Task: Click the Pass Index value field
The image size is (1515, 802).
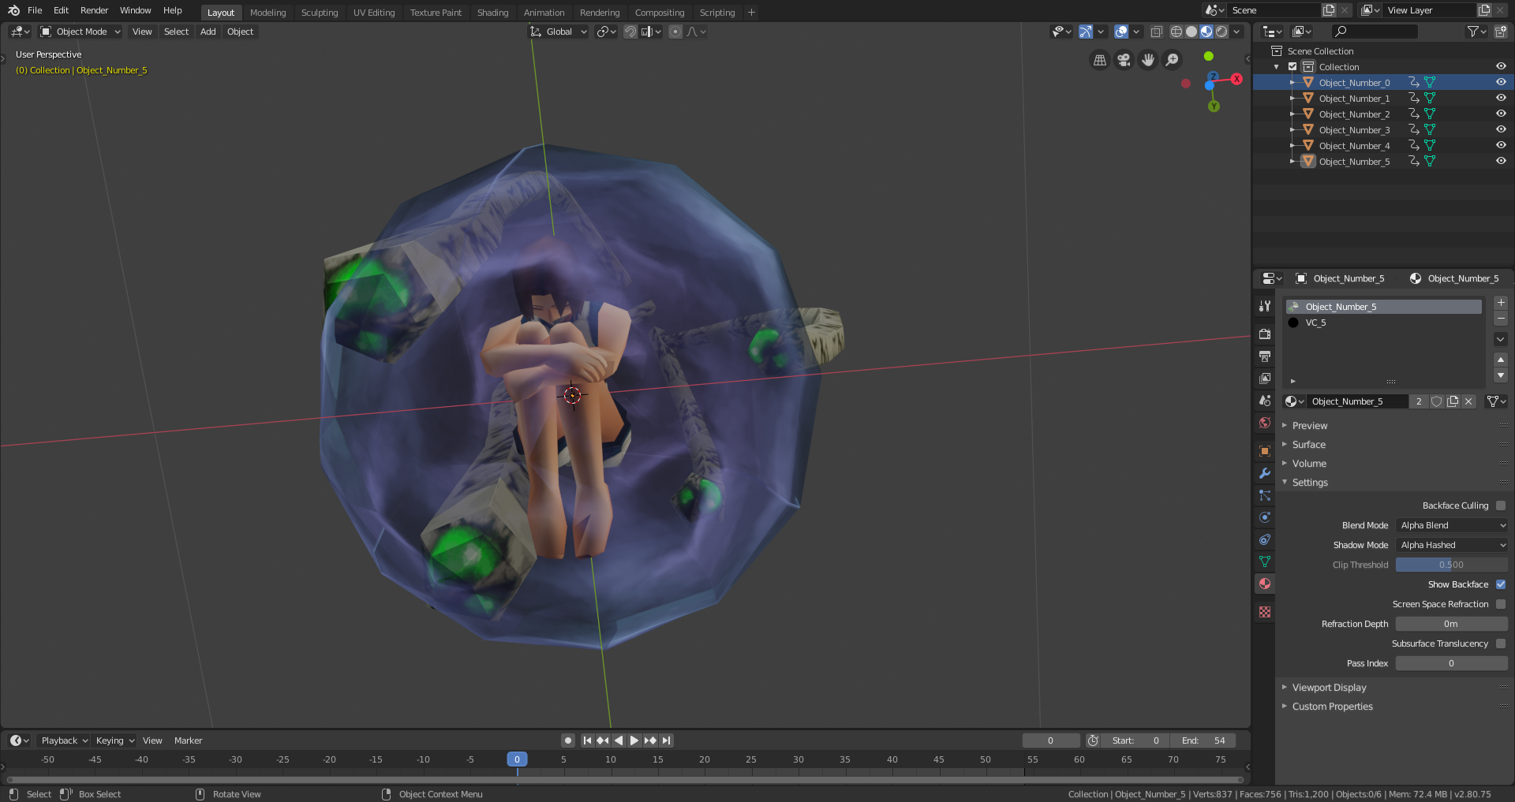Action: point(1451,663)
